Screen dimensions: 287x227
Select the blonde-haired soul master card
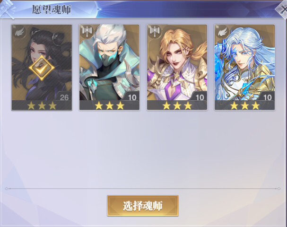coord(177,67)
